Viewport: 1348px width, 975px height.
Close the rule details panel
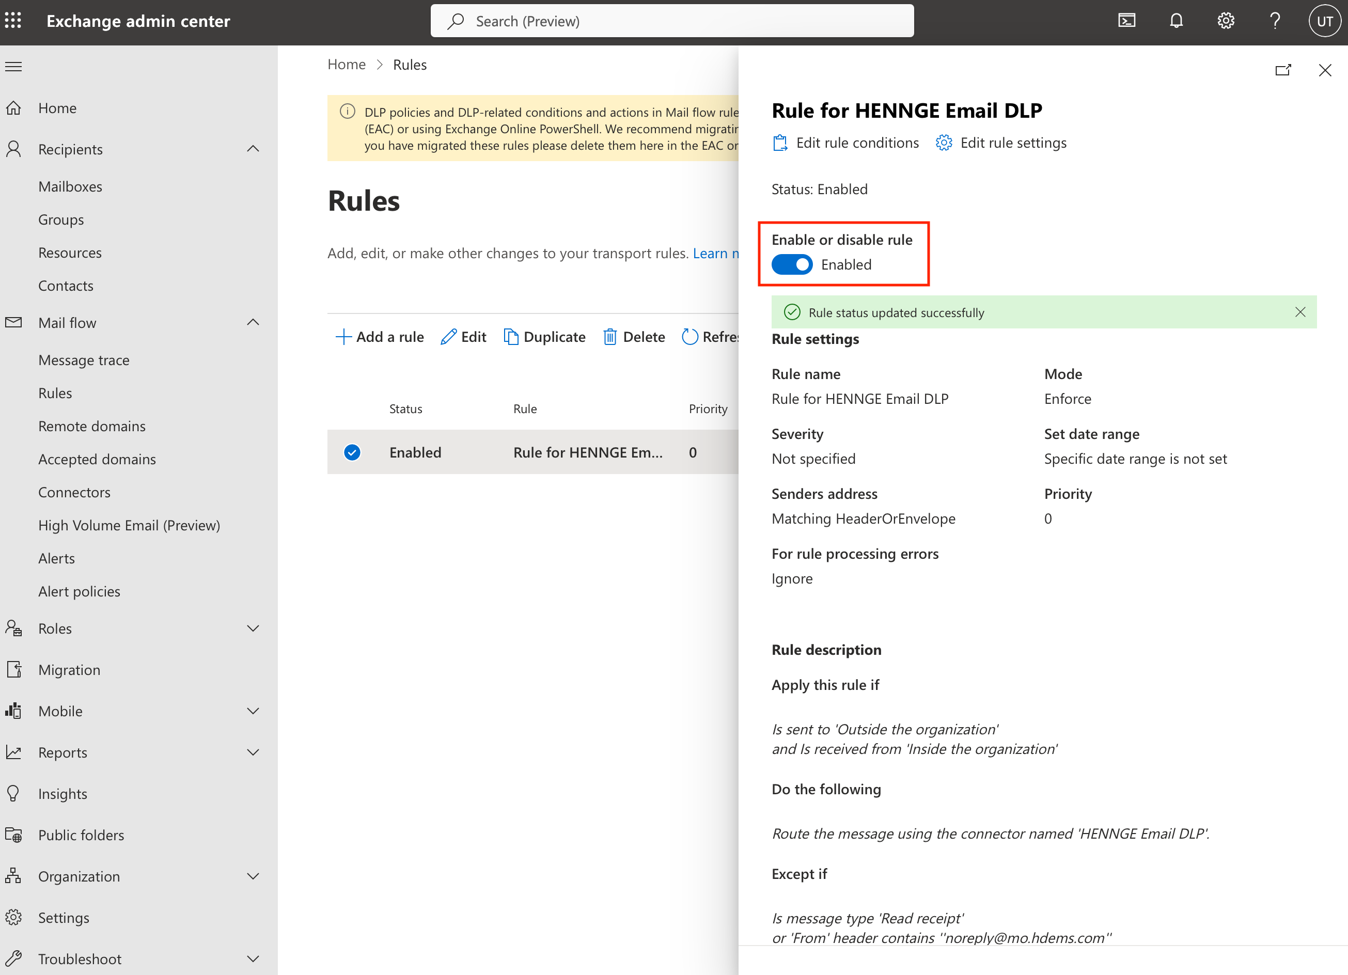click(1325, 70)
